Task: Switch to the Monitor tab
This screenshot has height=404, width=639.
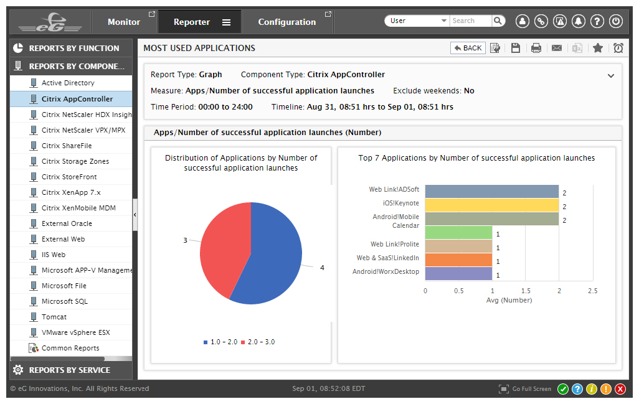Action: click(124, 22)
